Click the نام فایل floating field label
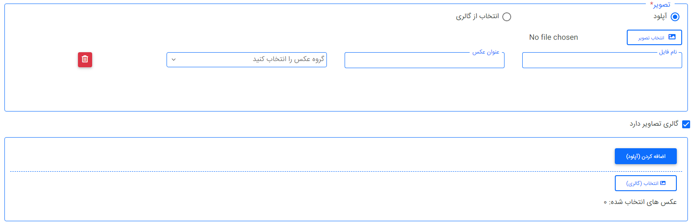The height and width of the screenshot is (223, 691). 668,53
